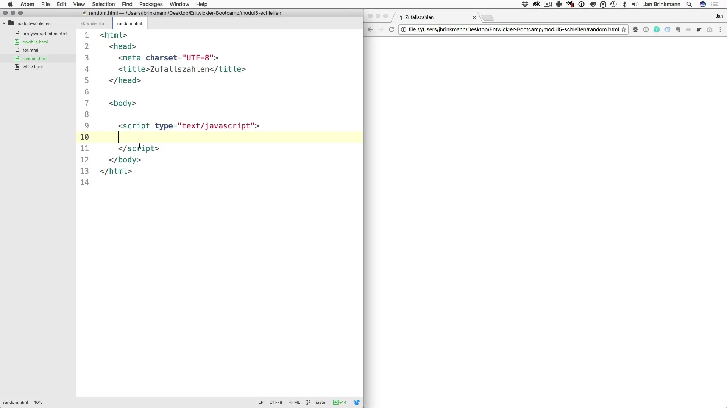Open the 1Password menu bar icon
Screen dimensions: 727x408
tap(582, 4)
